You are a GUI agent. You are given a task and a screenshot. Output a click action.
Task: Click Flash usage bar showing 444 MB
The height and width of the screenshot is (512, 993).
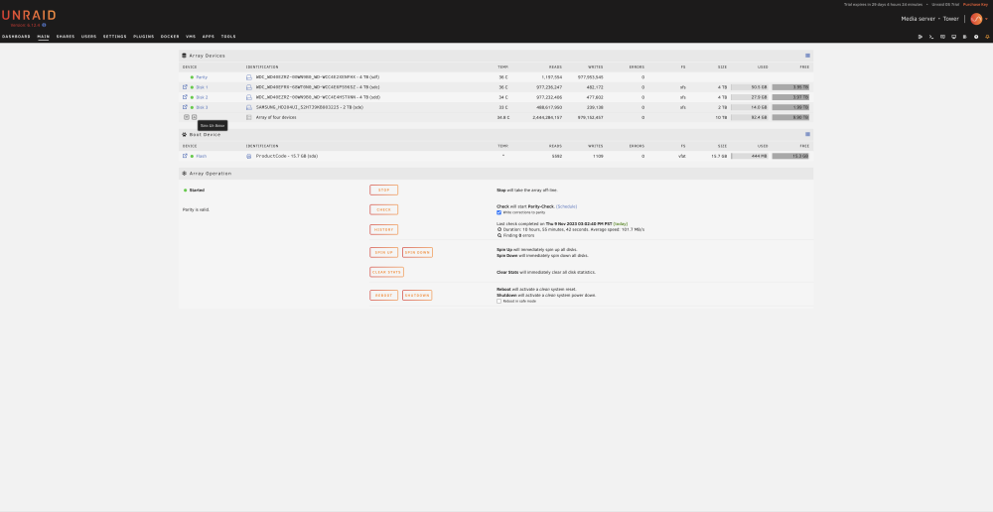pyautogui.click(x=749, y=156)
